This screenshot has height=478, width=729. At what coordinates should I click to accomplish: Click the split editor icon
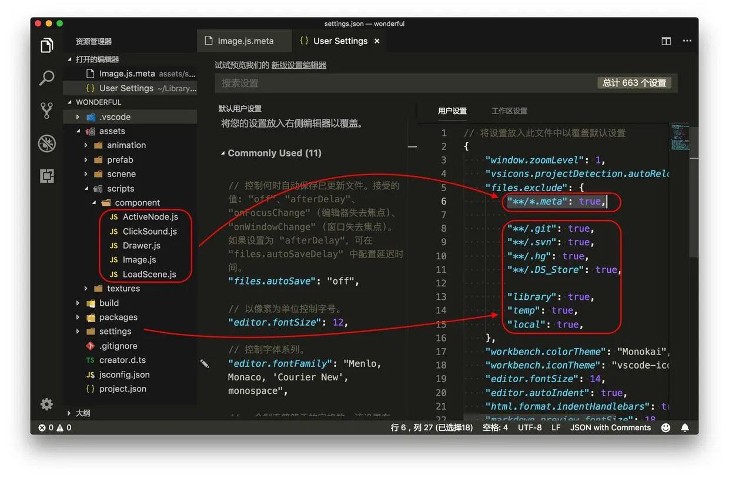[666, 41]
